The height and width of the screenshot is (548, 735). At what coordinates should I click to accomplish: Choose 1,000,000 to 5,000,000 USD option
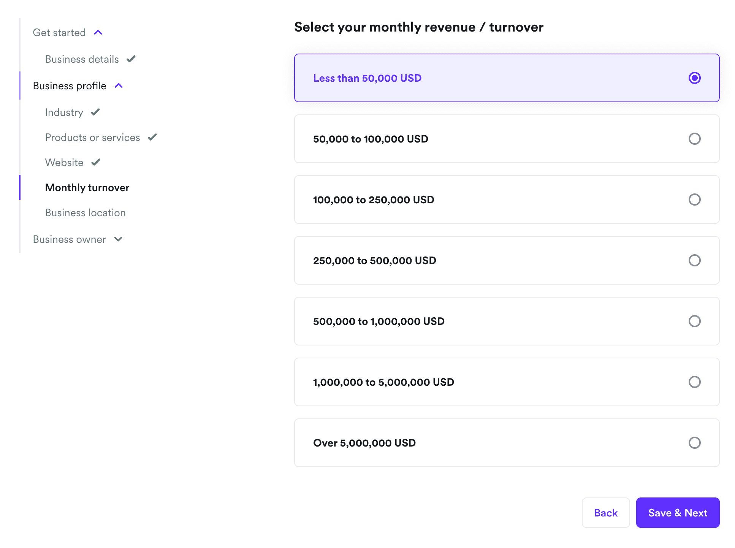(694, 382)
